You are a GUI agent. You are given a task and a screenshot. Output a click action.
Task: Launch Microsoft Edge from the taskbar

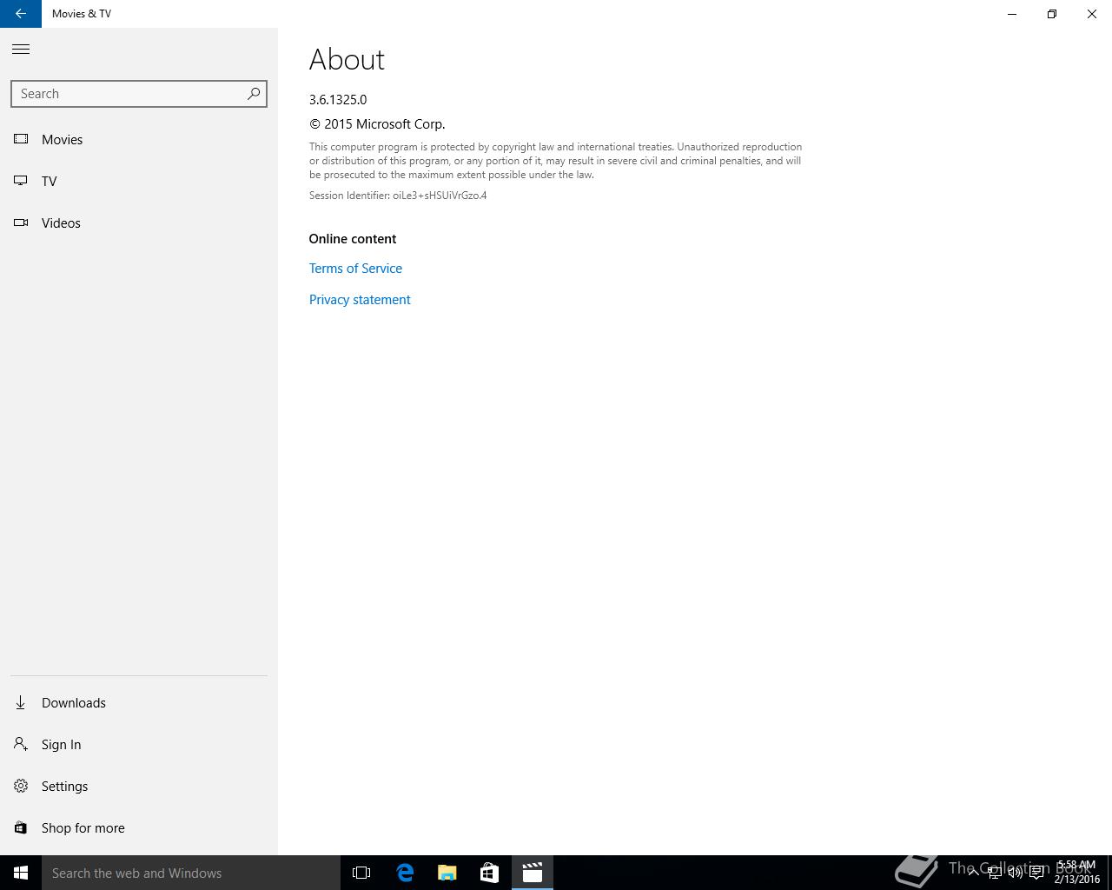[x=405, y=873]
